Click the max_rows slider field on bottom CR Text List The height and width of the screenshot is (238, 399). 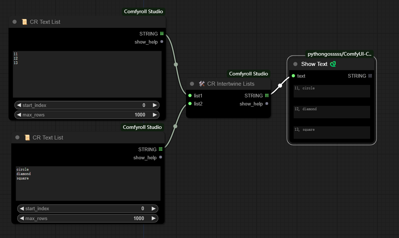pos(88,218)
